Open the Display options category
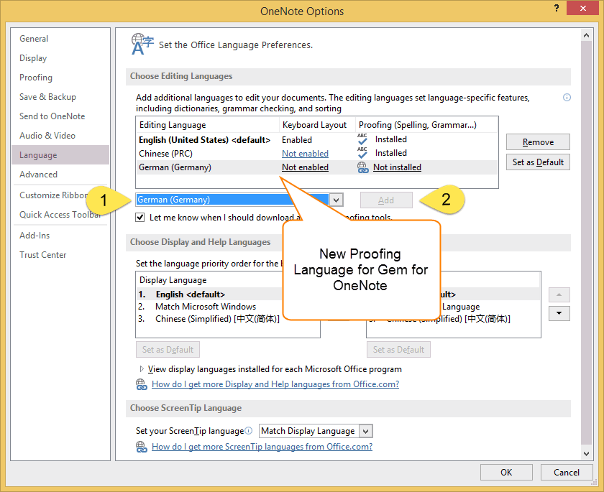The height and width of the screenshot is (492, 604). [x=33, y=58]
